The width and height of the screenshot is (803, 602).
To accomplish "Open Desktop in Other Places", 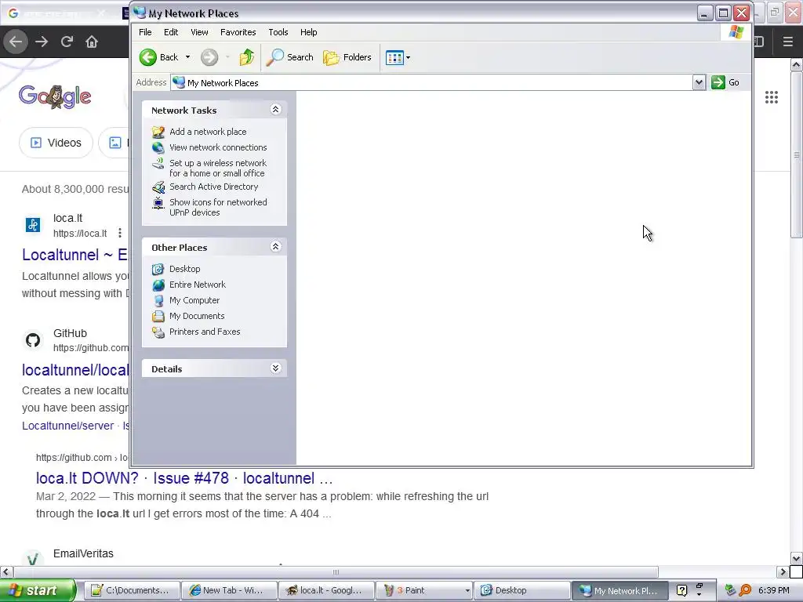I will tap(185, 269).
